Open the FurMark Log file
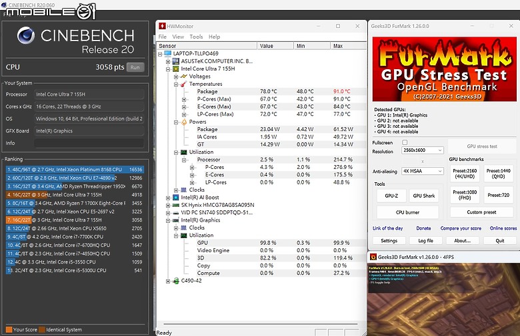520x336 pixels. tap(426, 241)
